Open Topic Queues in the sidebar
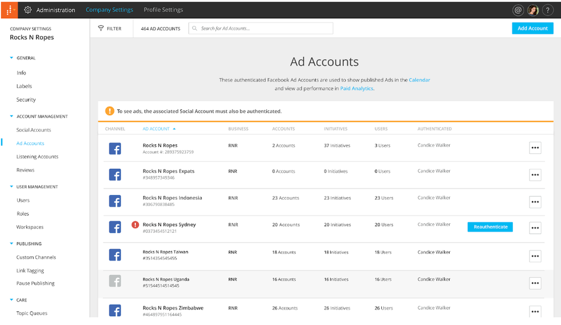Image resolution: width=561 pixels, height=325 pixels. point(32,313)
